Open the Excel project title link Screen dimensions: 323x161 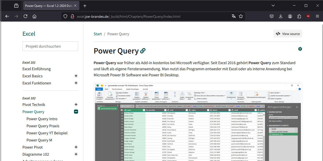[29, 34]
